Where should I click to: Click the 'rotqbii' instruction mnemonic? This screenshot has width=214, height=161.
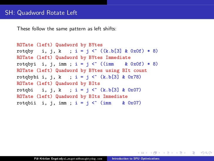click(x=26, y=103)
